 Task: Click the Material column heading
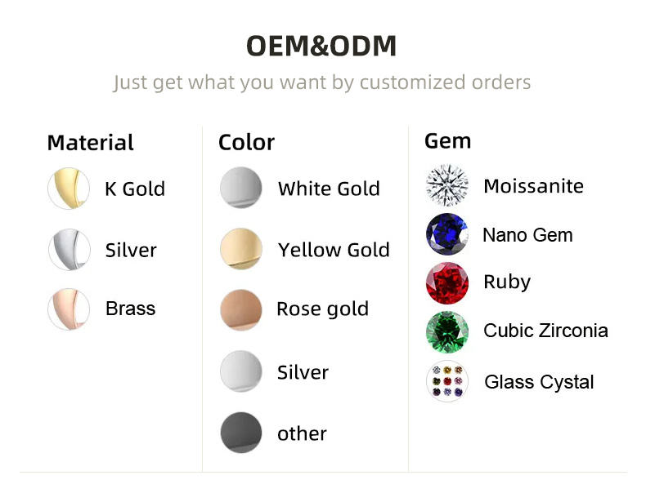click(90, 143)
